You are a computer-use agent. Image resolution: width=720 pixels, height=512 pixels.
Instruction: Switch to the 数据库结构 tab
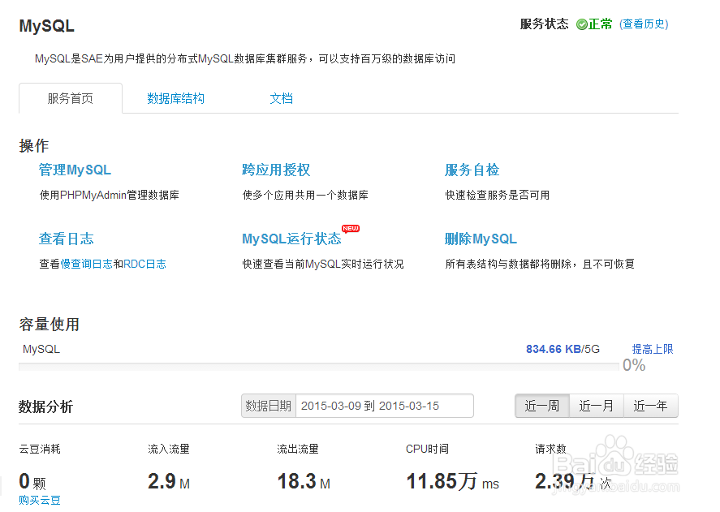[x=175, y=98]
